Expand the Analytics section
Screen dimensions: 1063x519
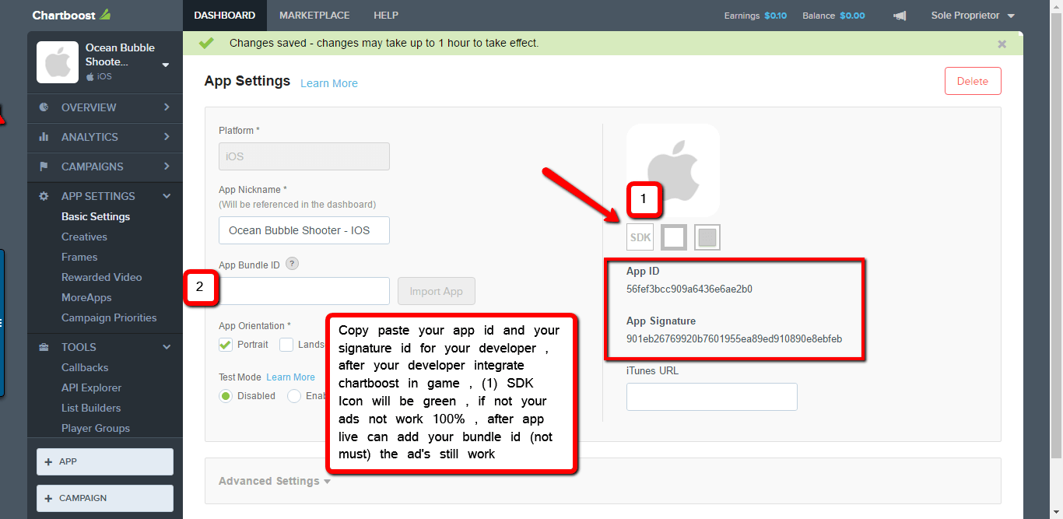click(167, 137)
